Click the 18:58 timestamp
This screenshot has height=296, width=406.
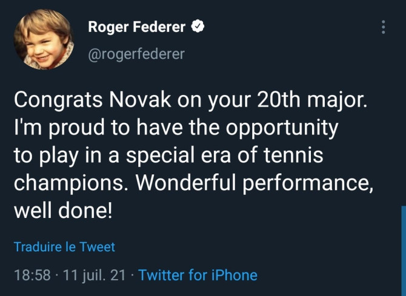pyautogui.click(x=32, y=275)
